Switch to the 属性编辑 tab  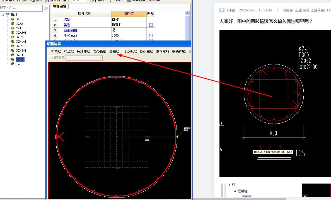pyautogui.click(x=59, y=6)
